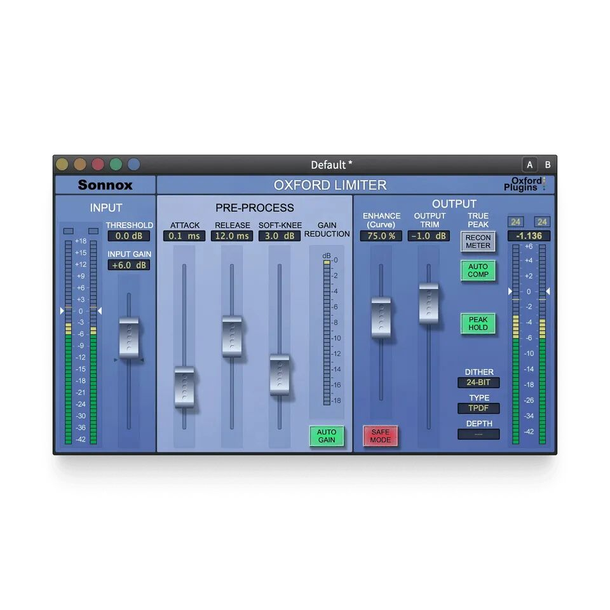Click the red circle in the title bar

coord(97,165)
